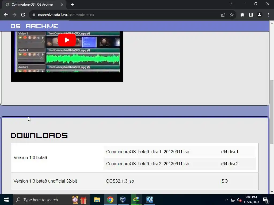Open network status tray icon
274x205 pixels.
point(233,200)
